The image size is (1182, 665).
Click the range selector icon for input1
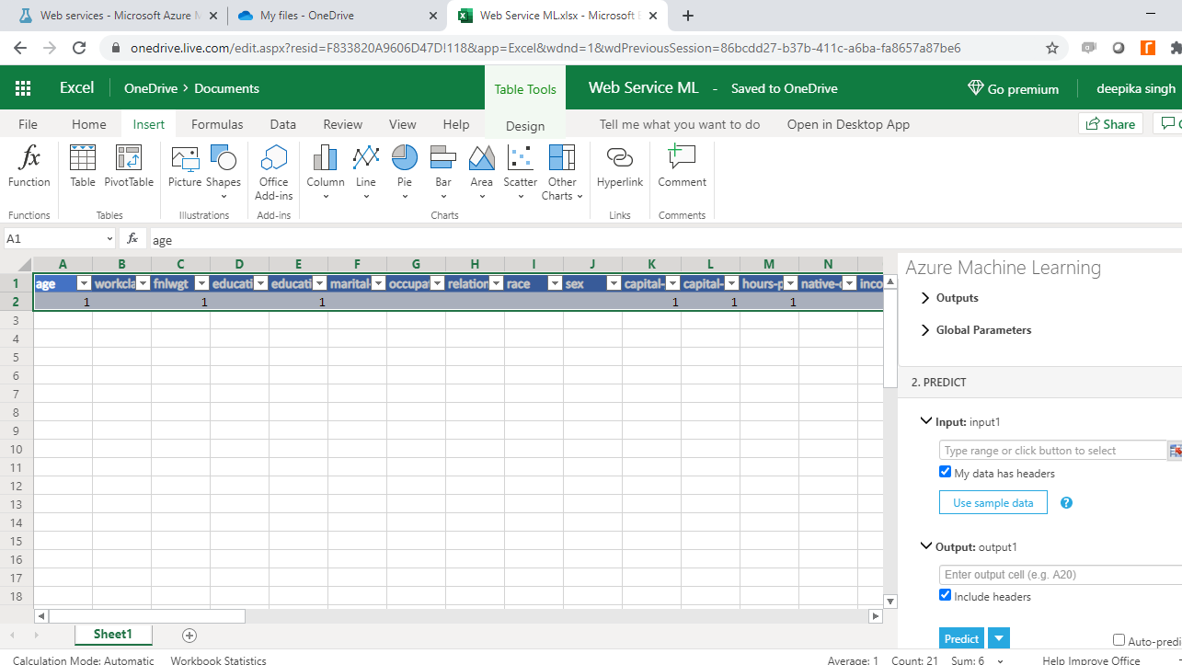pos(1176,451)
